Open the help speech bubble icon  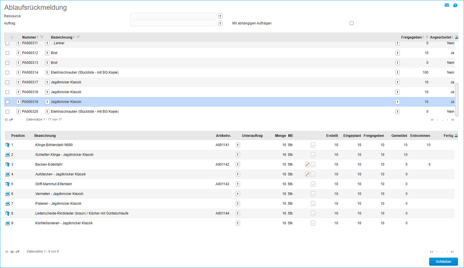pyautogui.click(x=455, y=5)
